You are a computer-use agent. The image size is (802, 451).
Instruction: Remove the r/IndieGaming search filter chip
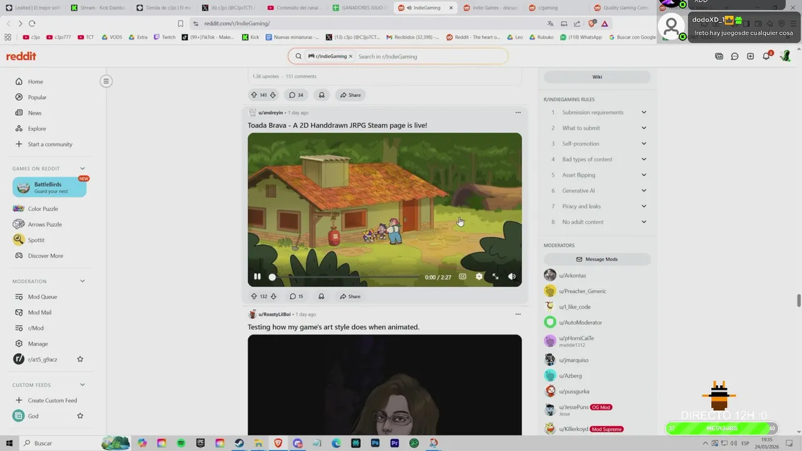(x=350, y=56)
